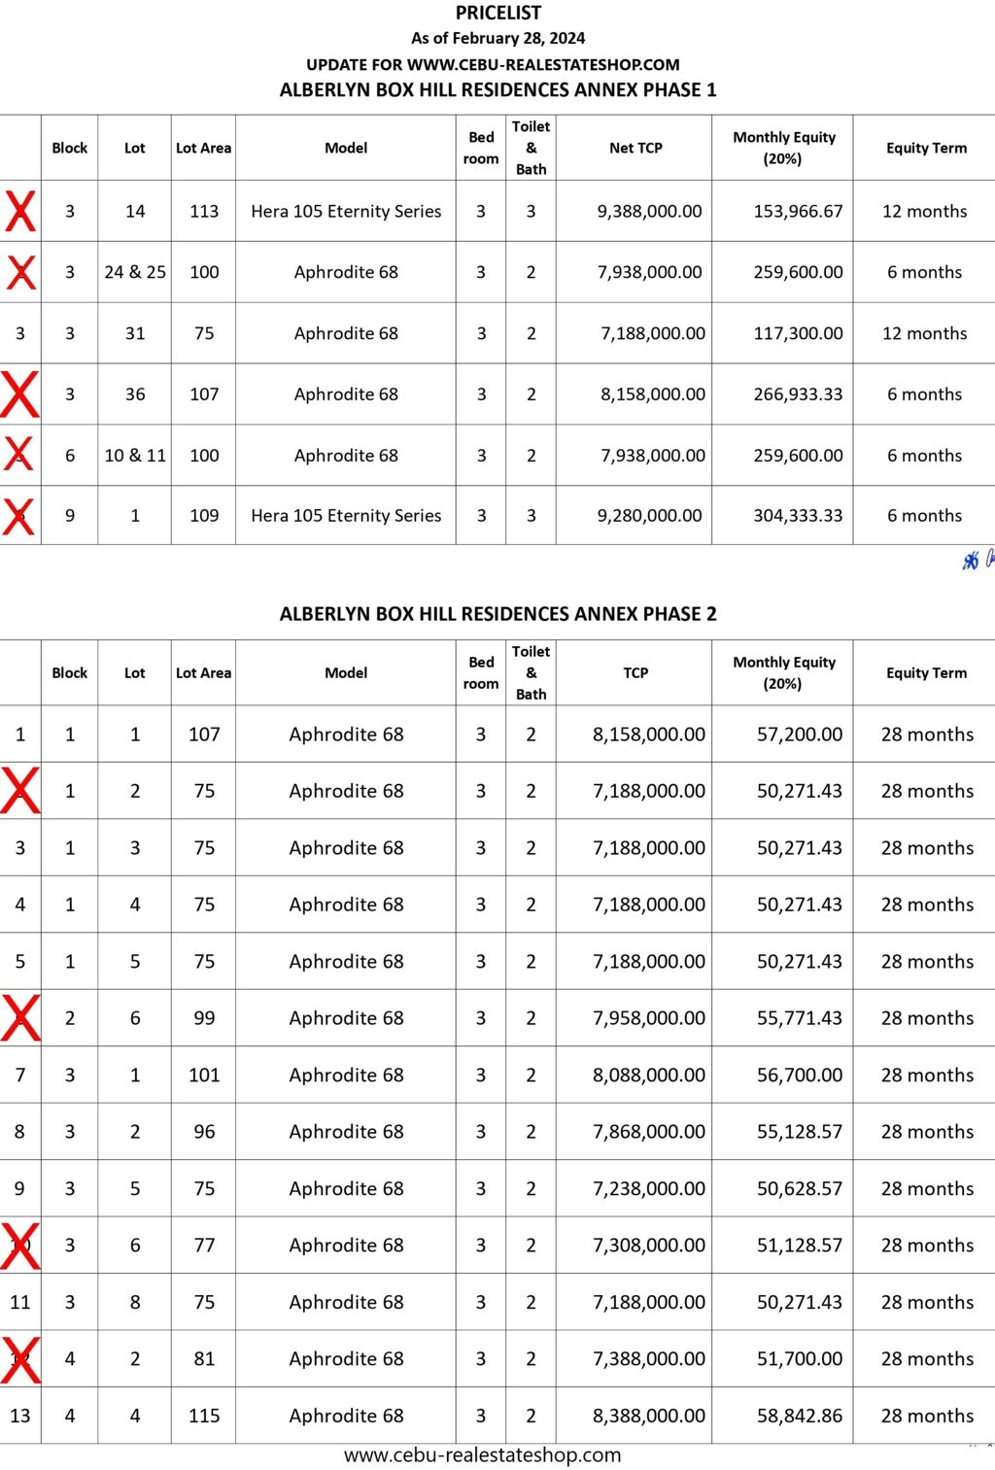Select the 58,842.86 monthly equity value
The height and width of the screenshot is (1470, 995).
click(800, 1416)
